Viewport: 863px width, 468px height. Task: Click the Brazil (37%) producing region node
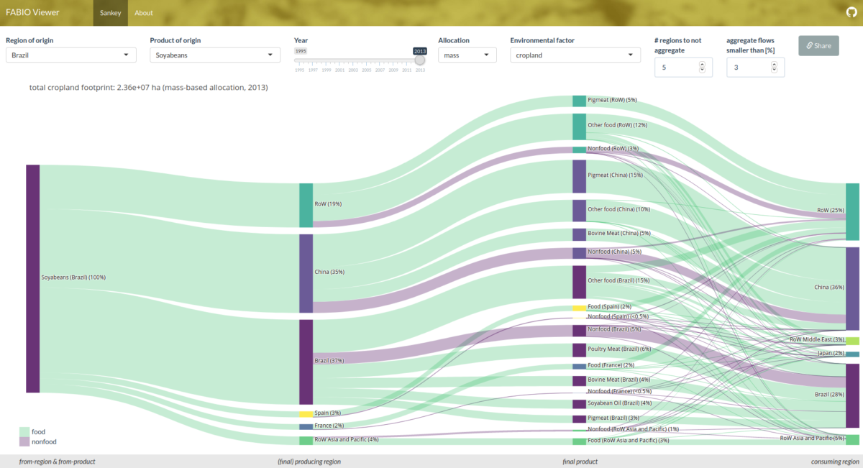306,362
